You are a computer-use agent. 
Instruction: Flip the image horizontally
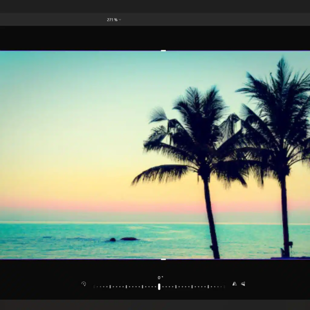(235, 284)
